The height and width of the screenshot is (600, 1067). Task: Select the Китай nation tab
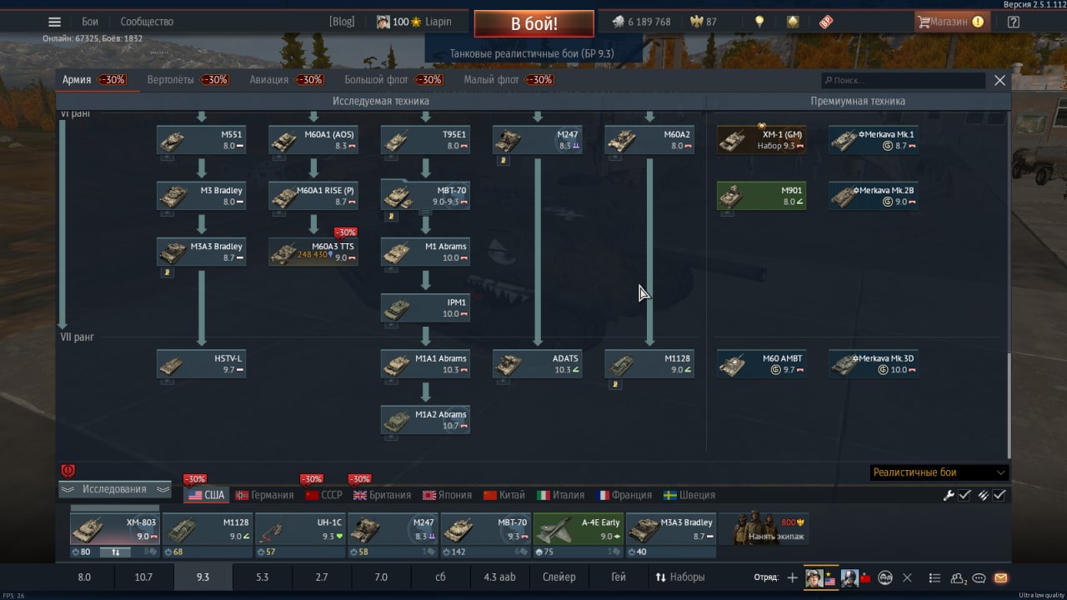(x=504, y=495)
